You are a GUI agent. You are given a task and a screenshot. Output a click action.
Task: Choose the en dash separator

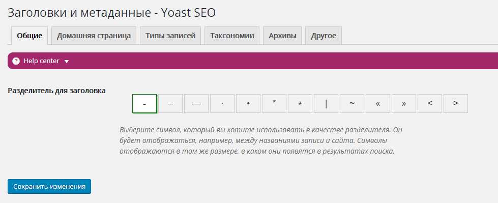click(x=170, y=104)
